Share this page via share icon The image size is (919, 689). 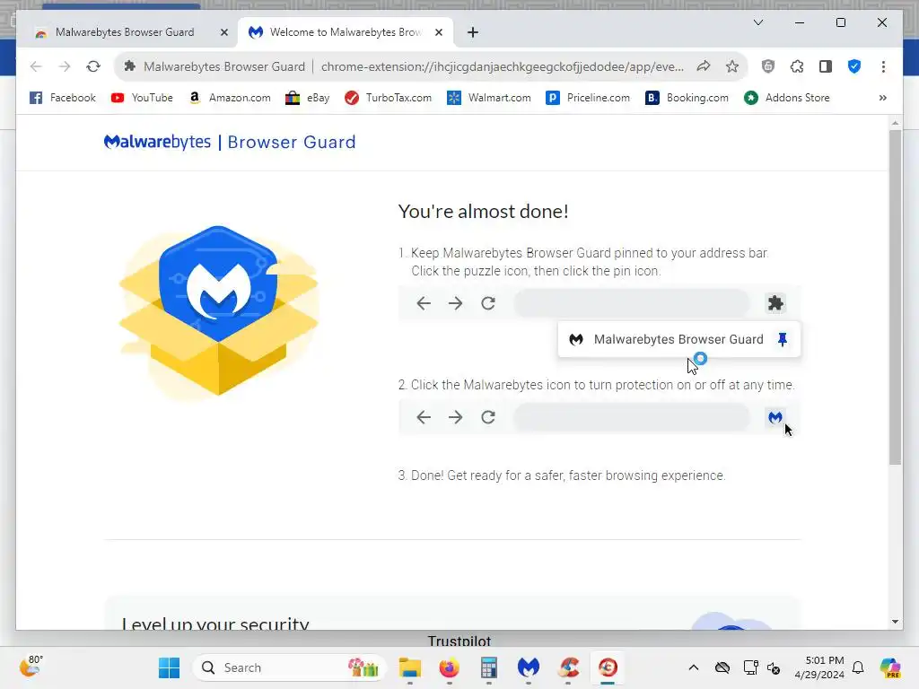click(704, 66)
